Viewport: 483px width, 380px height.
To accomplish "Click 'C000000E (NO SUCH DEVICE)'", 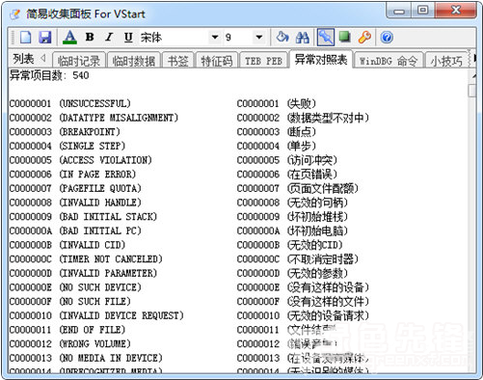I will pos(75,287).
